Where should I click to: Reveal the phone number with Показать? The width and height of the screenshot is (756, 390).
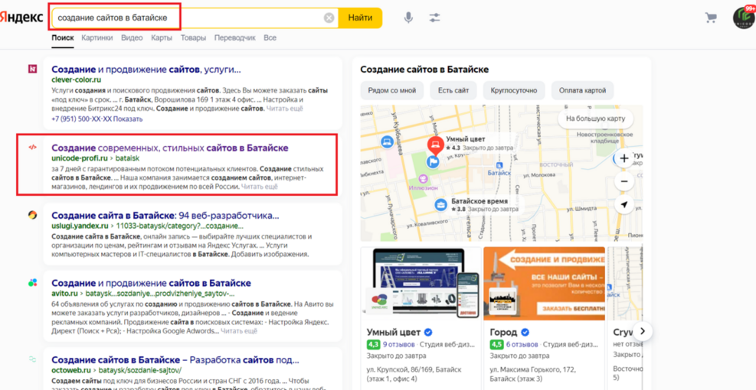tap(129, 119)
